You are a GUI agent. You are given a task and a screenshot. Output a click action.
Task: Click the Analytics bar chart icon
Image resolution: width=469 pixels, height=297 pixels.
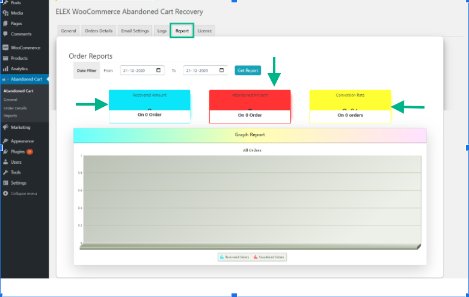pos(5,68)
